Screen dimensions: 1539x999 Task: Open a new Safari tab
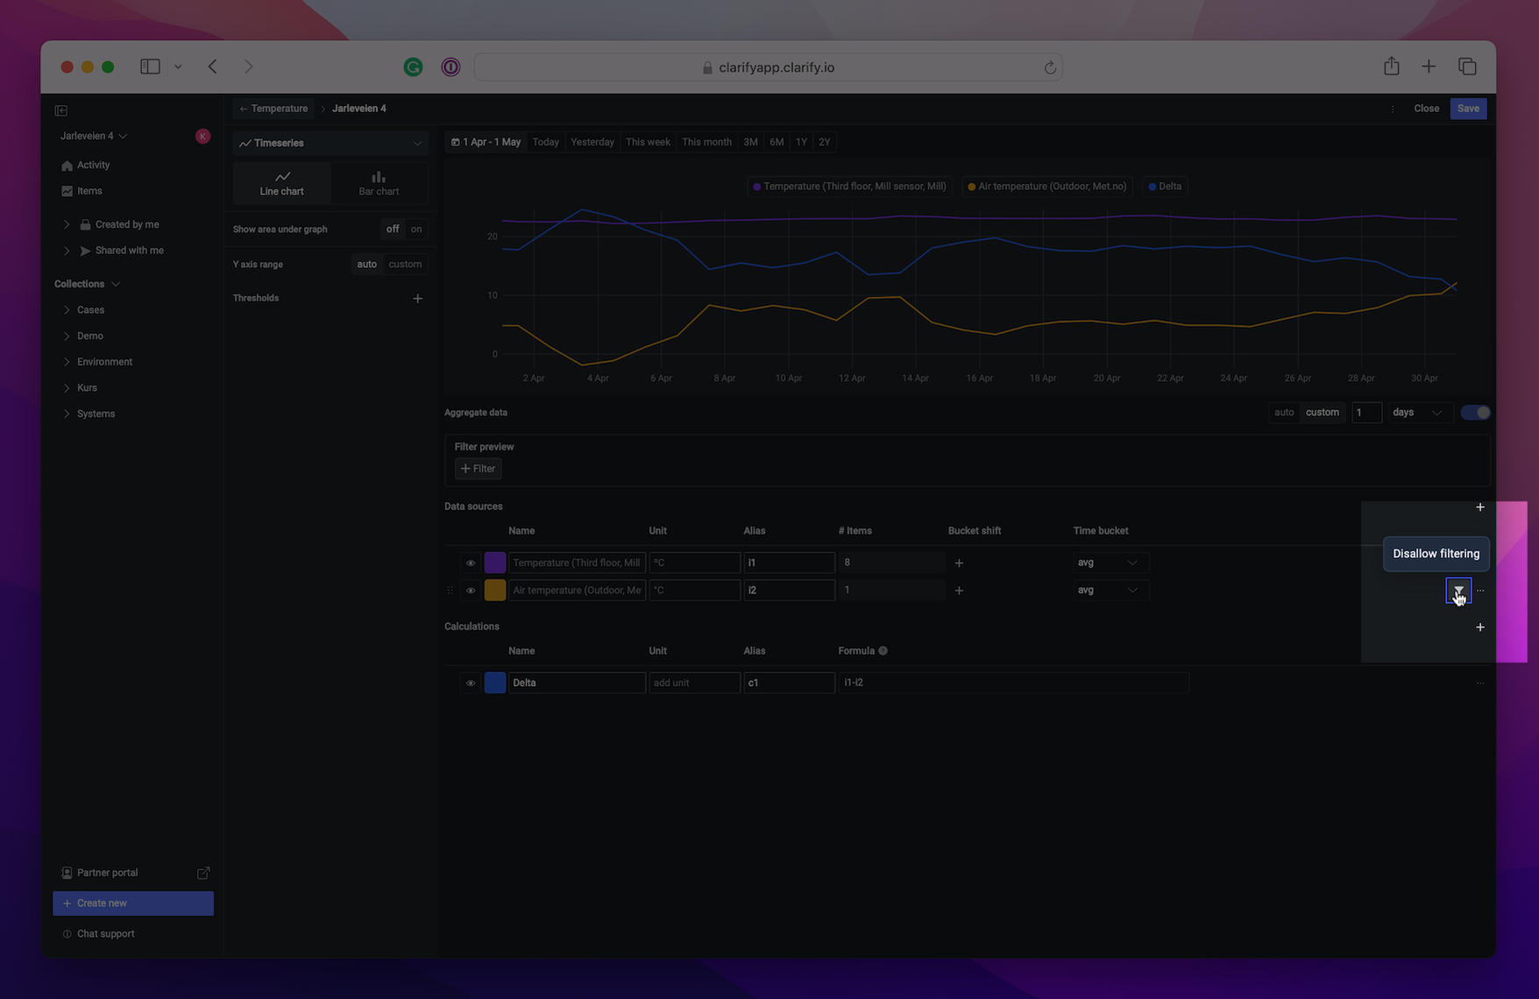[x=1429, y=67]
